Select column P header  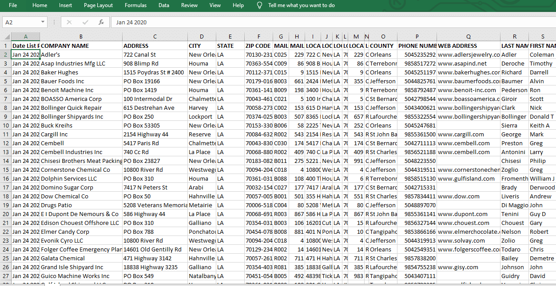417,37
